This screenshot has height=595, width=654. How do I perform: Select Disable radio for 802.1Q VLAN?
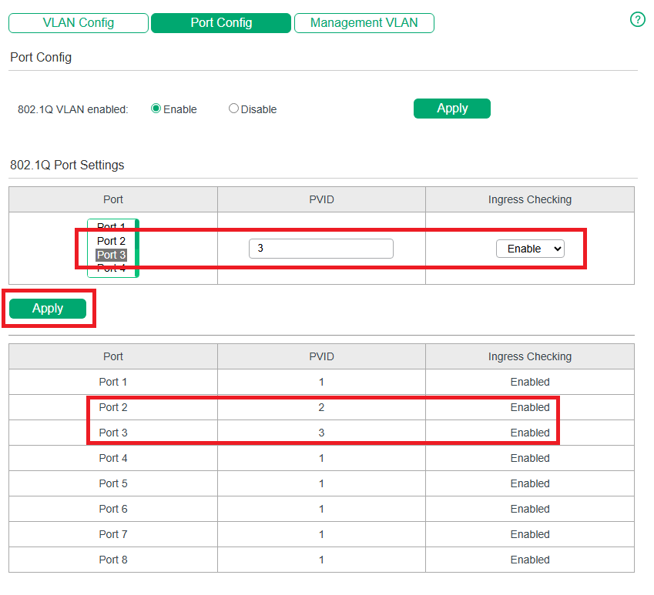(x=233, y=109)
